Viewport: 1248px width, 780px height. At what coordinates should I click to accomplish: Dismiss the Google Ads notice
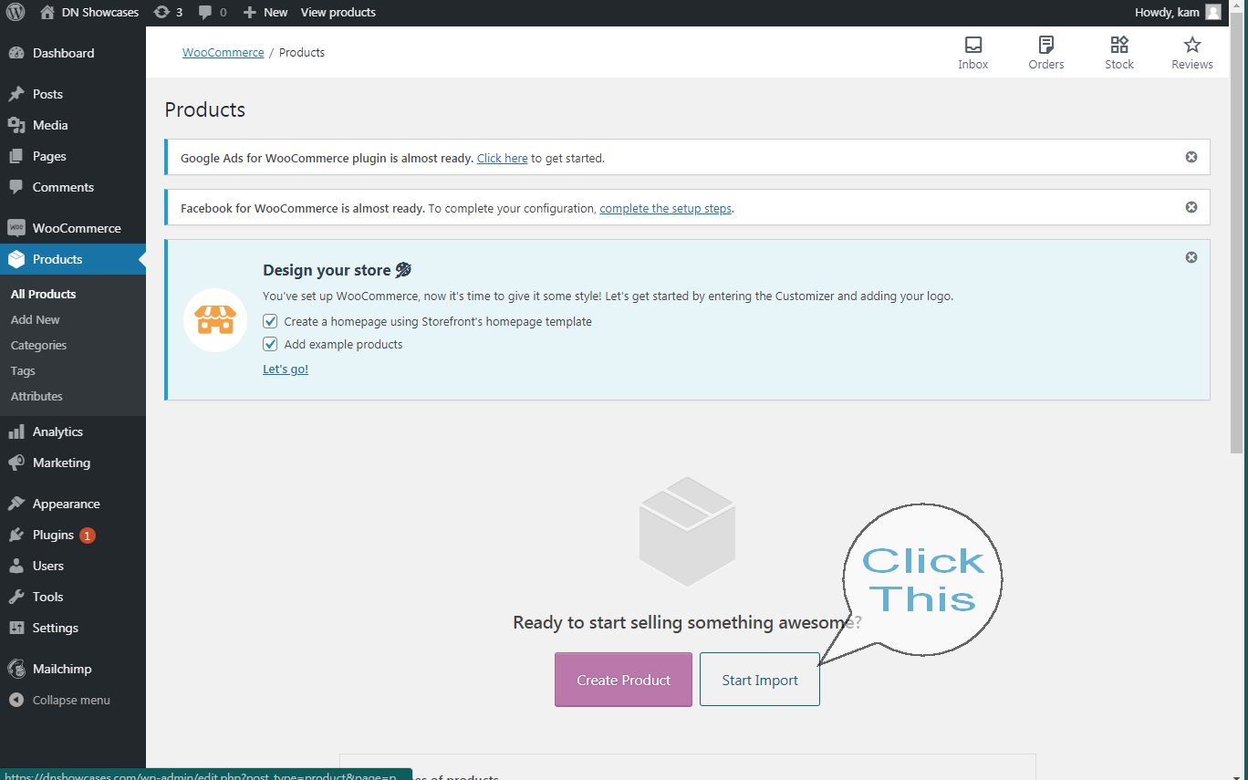(1191, 157)
